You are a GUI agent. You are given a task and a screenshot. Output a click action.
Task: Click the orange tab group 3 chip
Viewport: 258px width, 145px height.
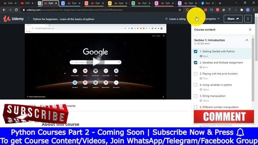[86, 3]
